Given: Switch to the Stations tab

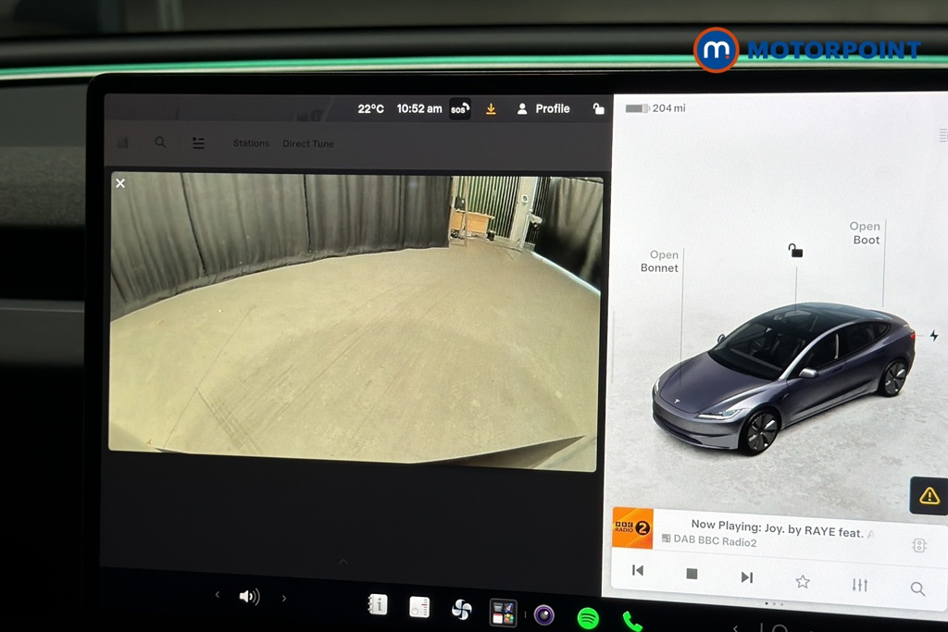Looking at the screenshot, I should (x=251, y=143).
